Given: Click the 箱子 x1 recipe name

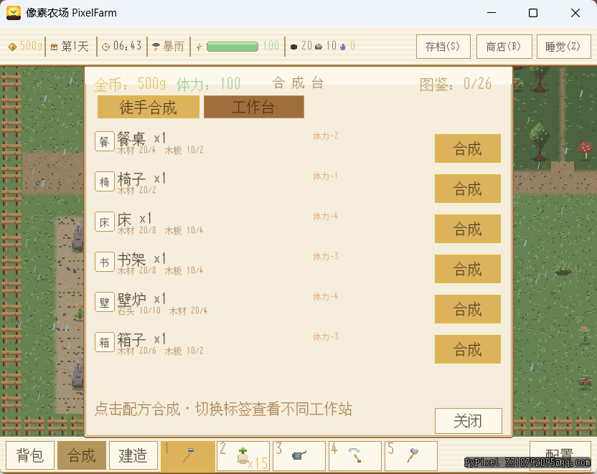Looking at the screenshot, I should pyautogui.click(x=141, y=339).
